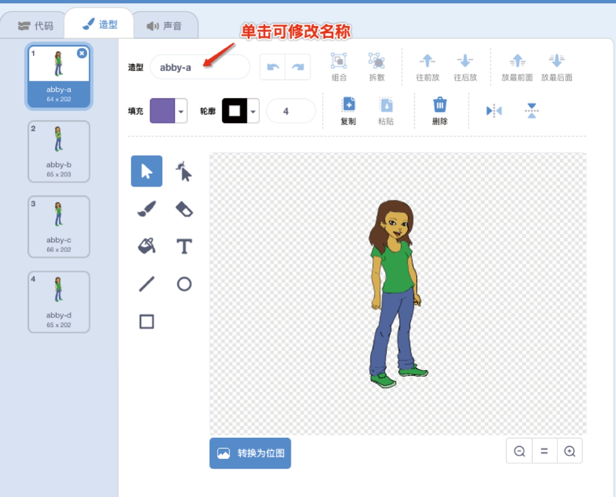The image size is (616, 497).
Task: Choose the Text tool
Action: point(184,246)
